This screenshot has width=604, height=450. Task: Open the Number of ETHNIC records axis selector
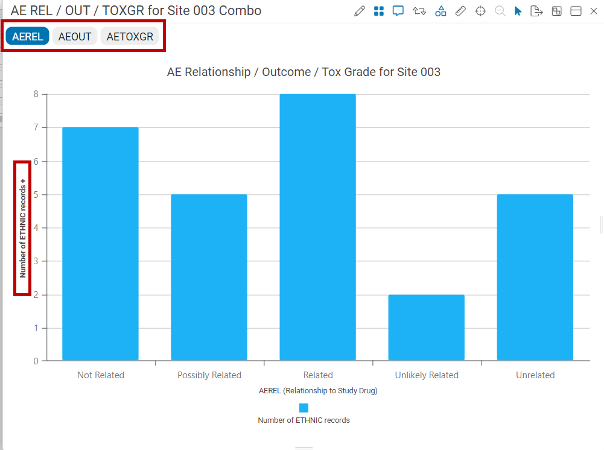pyautogui.click(x=22, y=228)
